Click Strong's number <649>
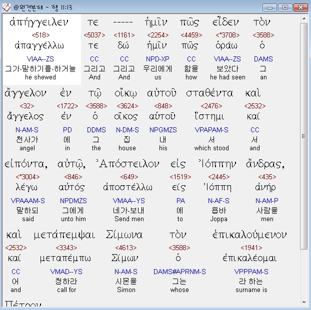311x310 pixels. [129, 177]
